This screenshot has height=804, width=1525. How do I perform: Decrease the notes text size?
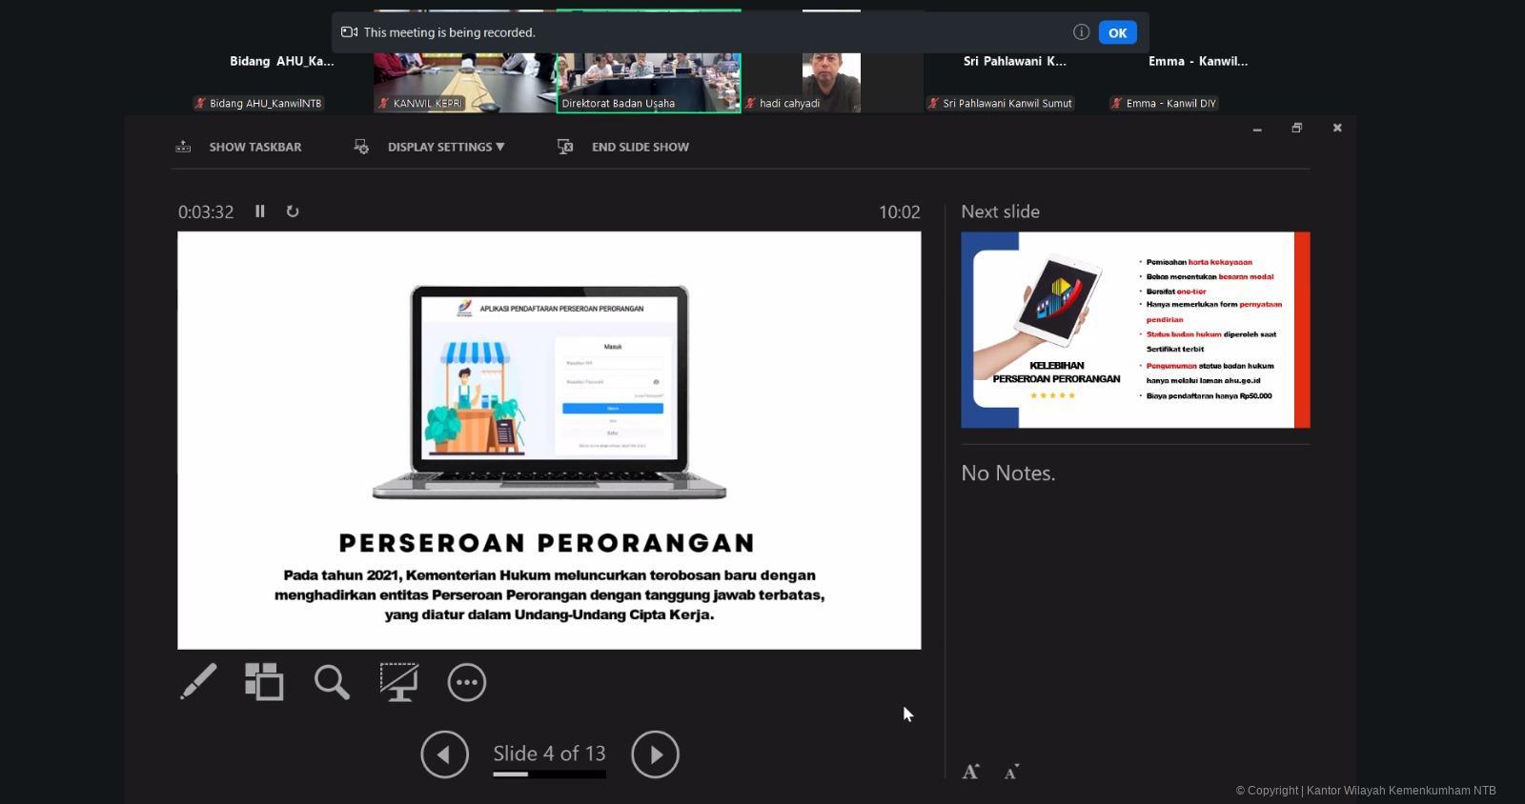click(x=1011, y=772)
